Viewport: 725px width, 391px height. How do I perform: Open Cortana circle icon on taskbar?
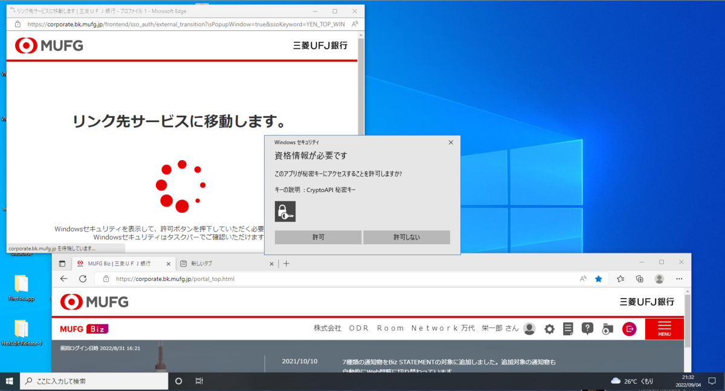click(178, 381)
